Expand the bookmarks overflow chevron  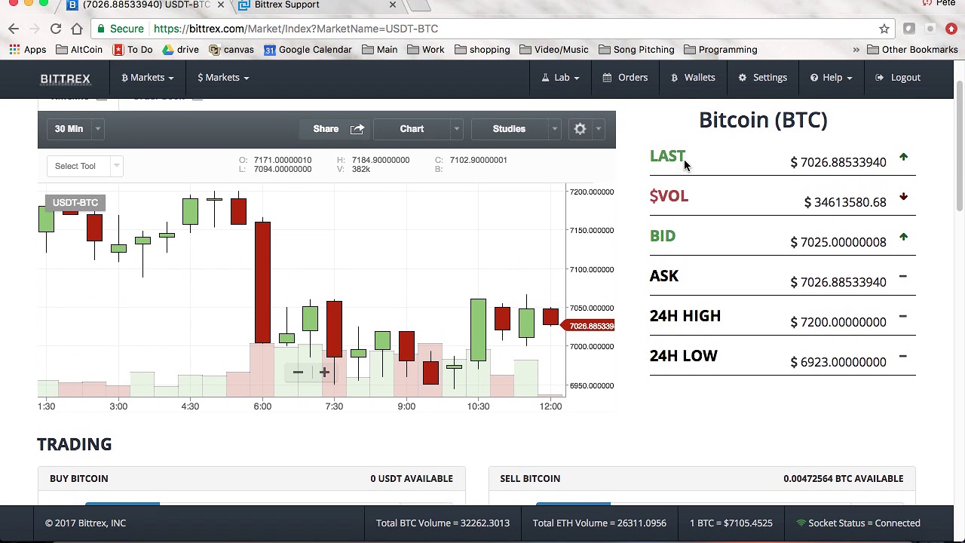click(856, 50)
